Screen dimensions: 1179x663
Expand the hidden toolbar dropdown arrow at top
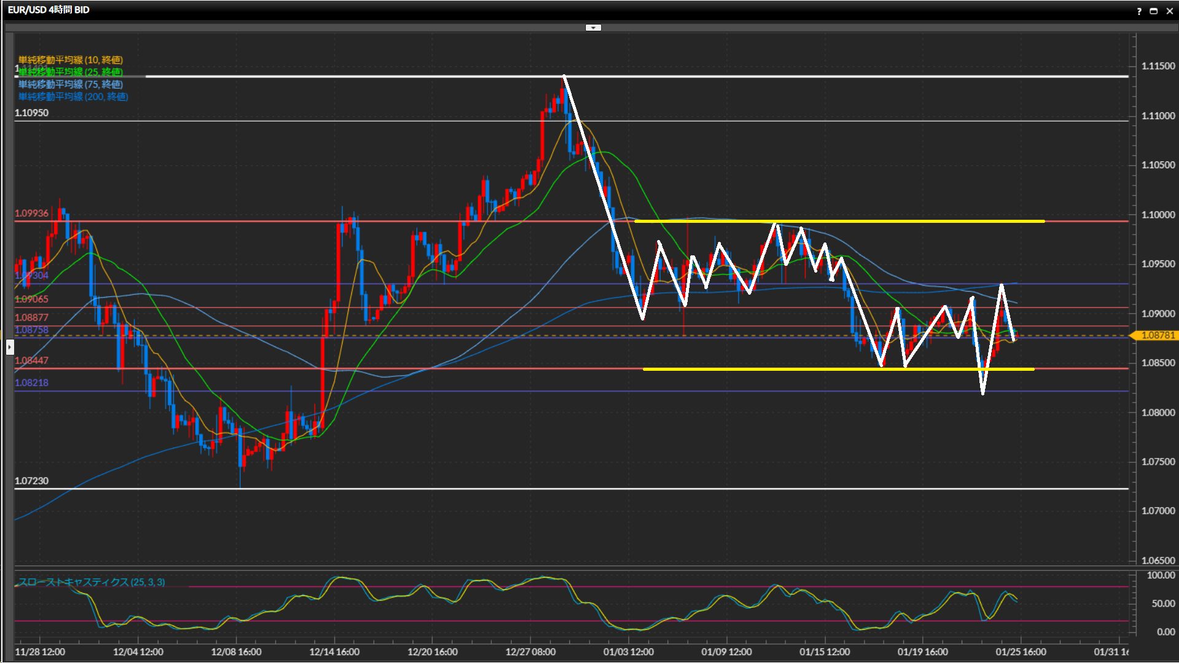[593, 28]
